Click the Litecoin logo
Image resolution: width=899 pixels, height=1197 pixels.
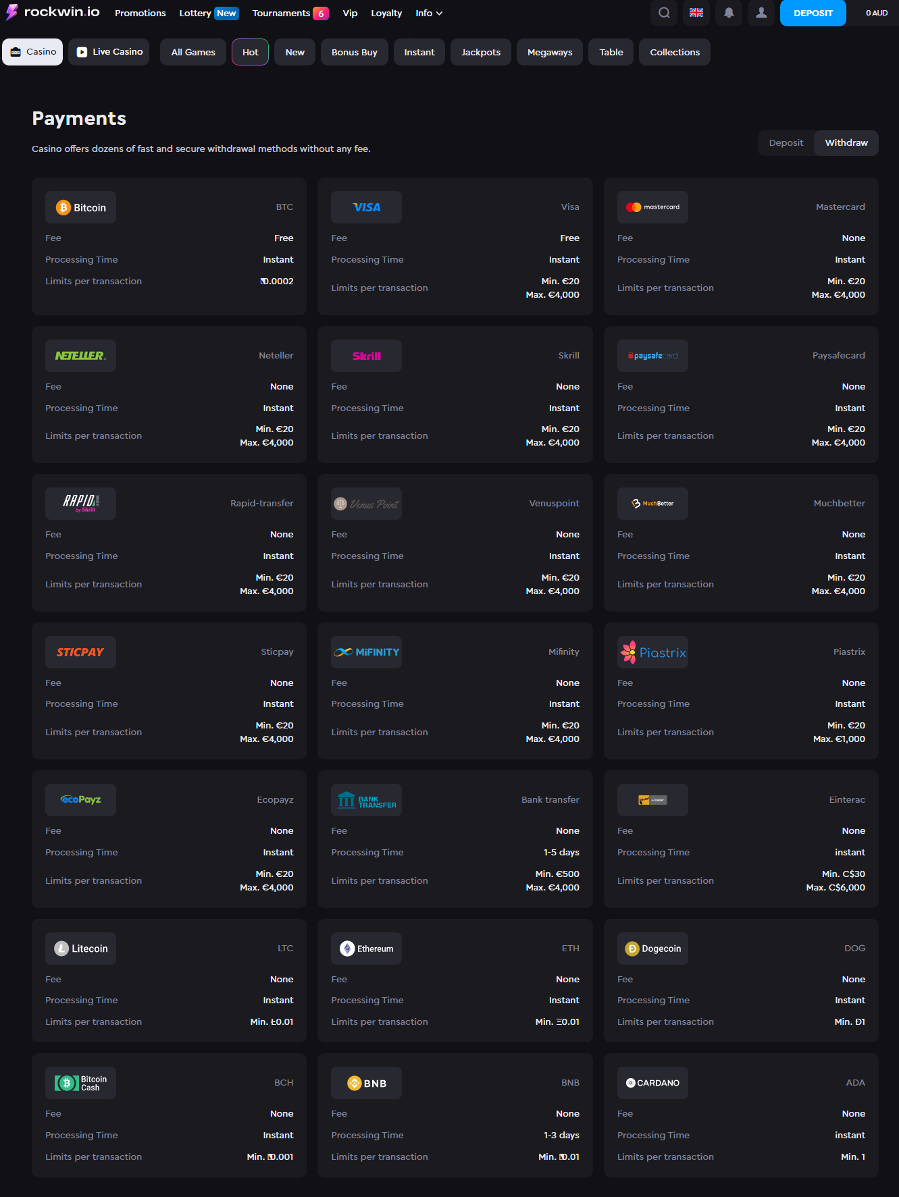(x=80, y=949)
